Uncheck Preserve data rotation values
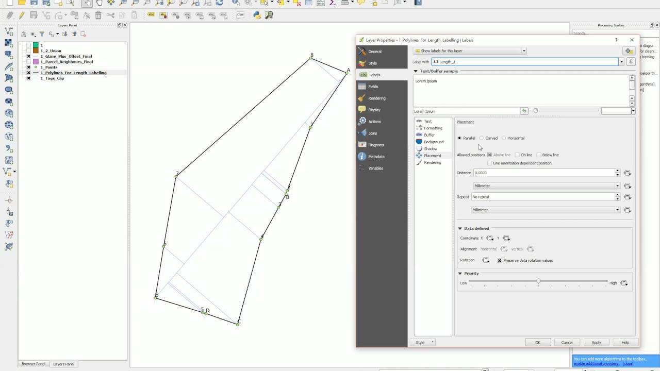This screenshot has height=371, width=660. [x=500, y=260]
